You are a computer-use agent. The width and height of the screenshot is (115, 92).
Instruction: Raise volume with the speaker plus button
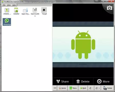(98, 88)
